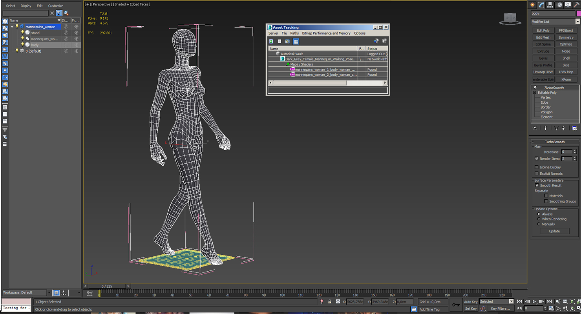Toggle the Isoline Display checkbox
Viewport: 581px width, 314px height.
click(x=537, y=167)
